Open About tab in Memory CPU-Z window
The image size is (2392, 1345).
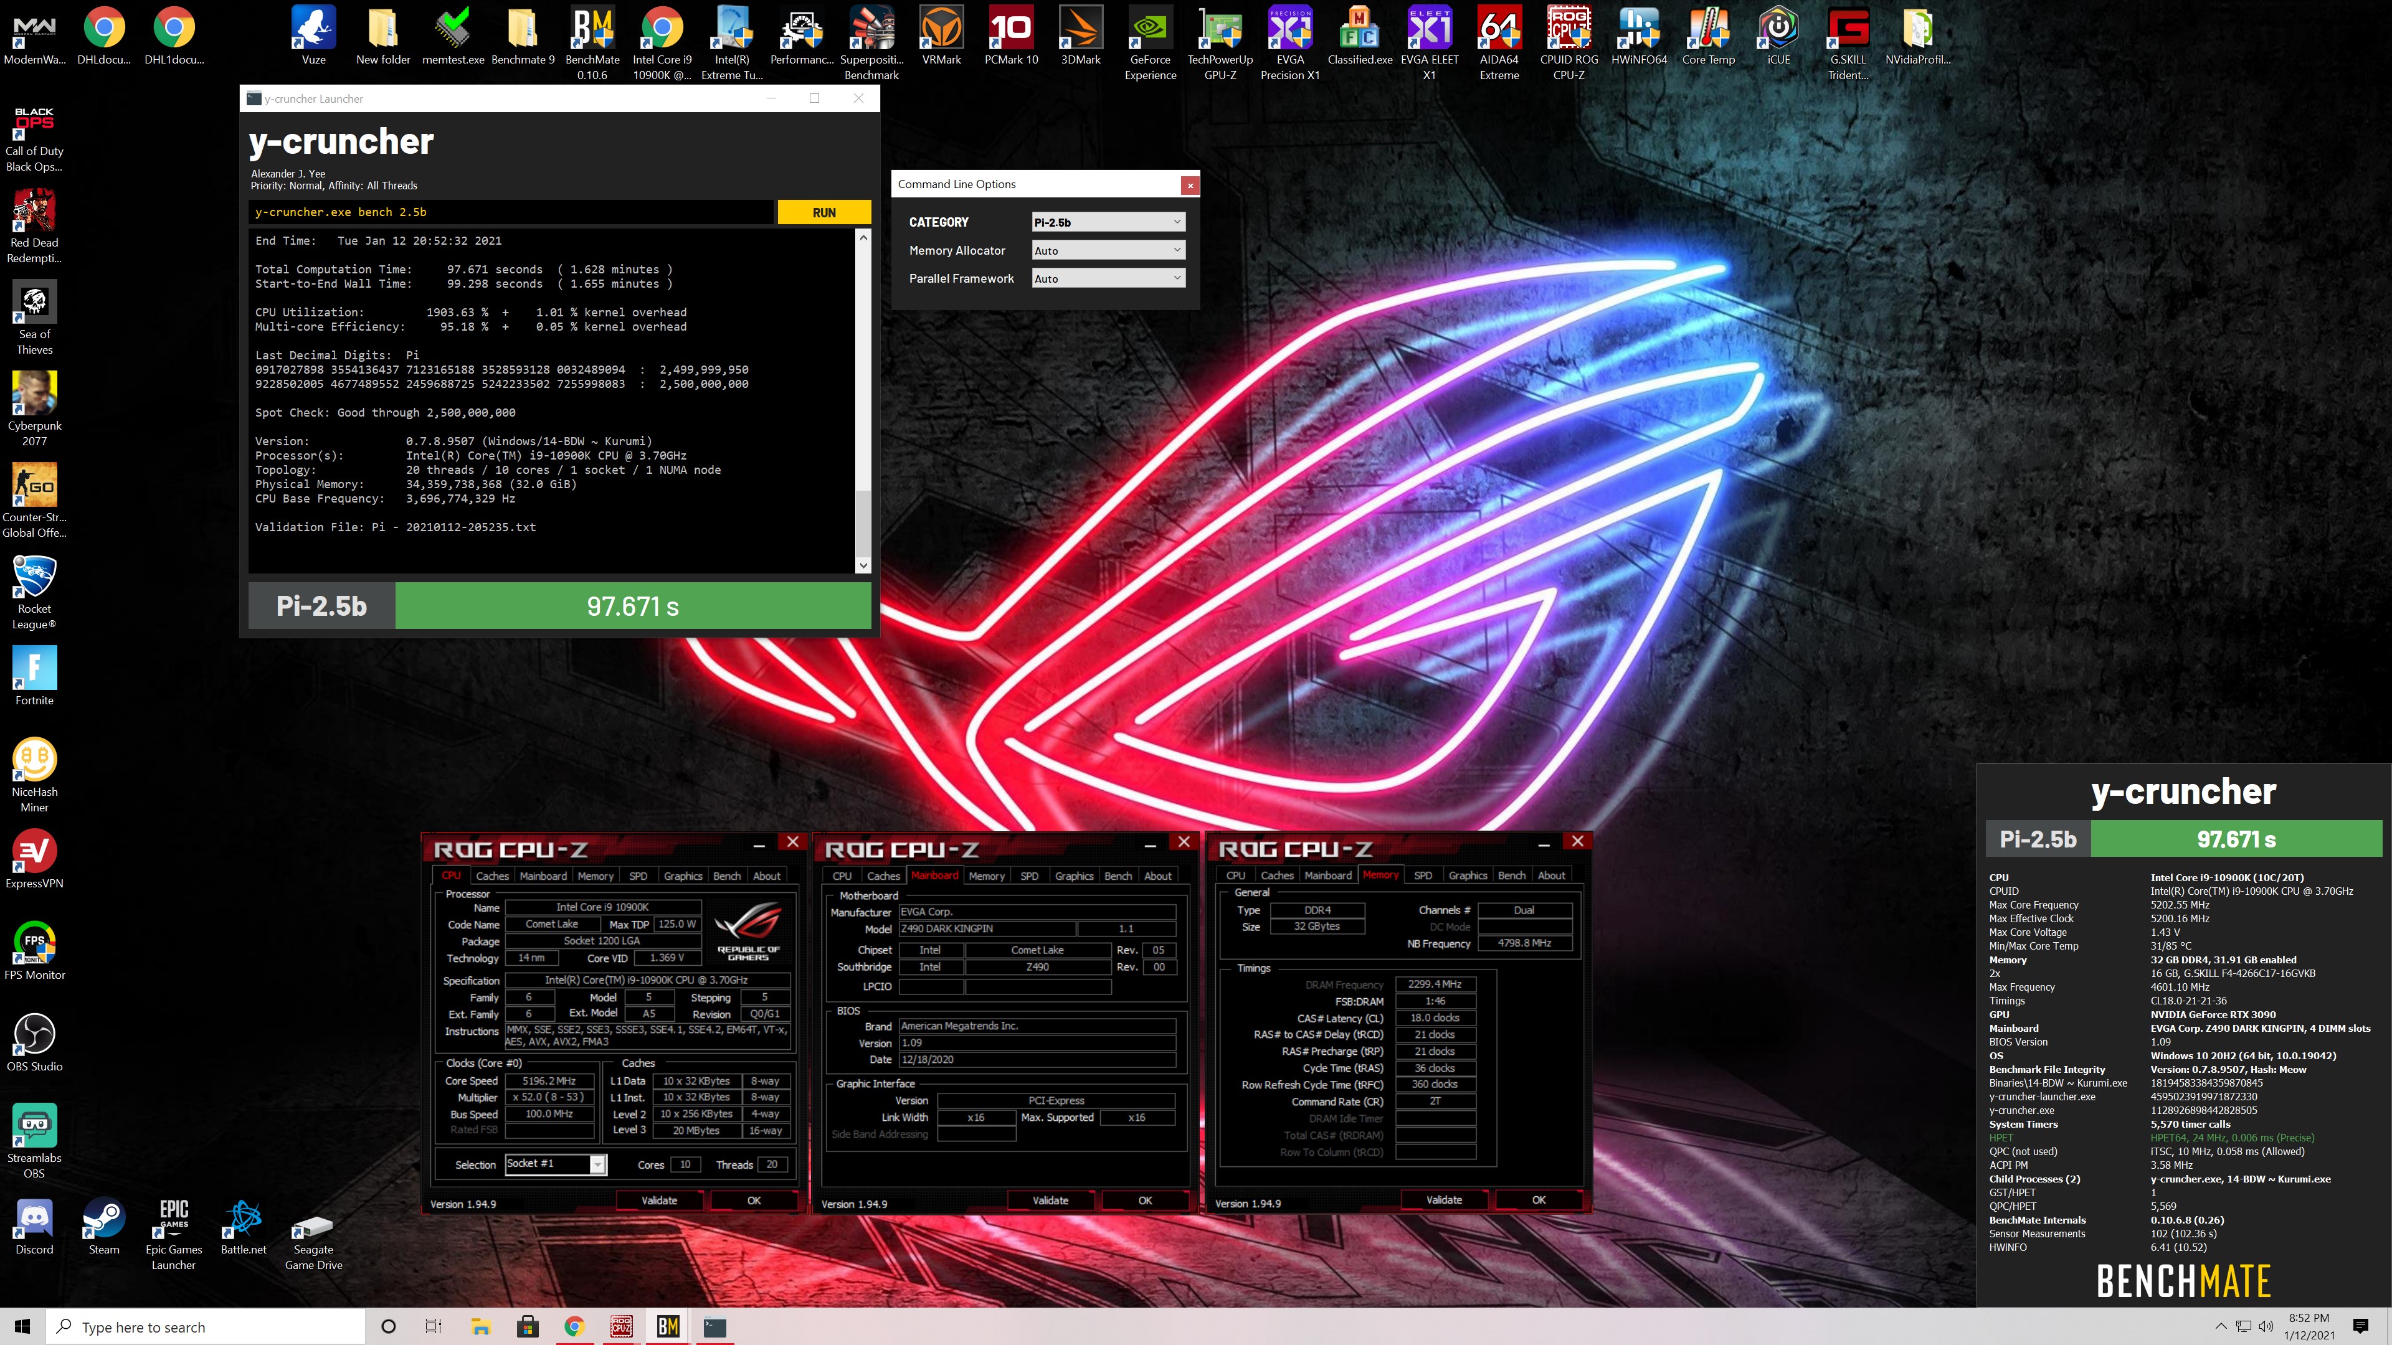1550,874
